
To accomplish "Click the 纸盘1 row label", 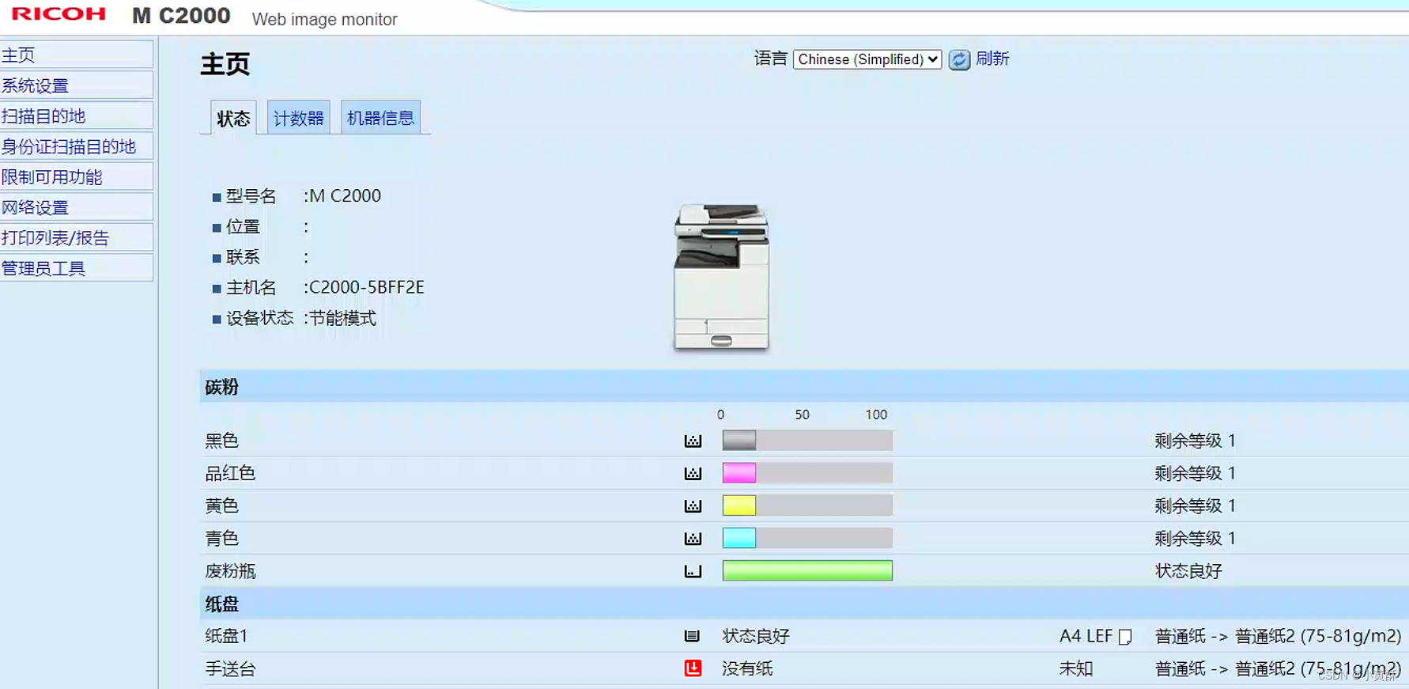I will tap(227, 636).
